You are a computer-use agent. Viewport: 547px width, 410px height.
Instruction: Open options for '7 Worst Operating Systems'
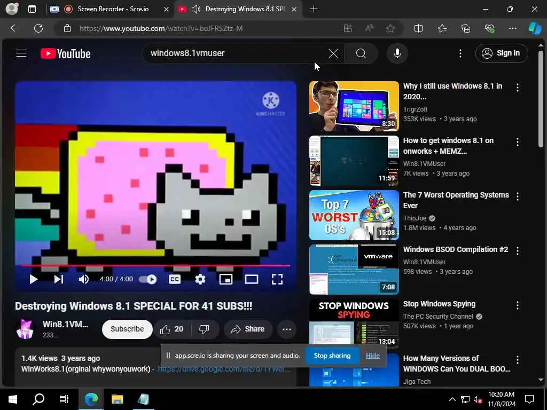pos(517,196)
